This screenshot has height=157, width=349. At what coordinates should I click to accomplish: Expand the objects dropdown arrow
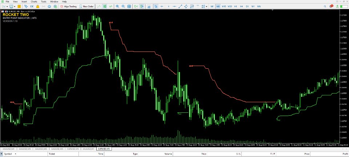[x=206, y=7]
